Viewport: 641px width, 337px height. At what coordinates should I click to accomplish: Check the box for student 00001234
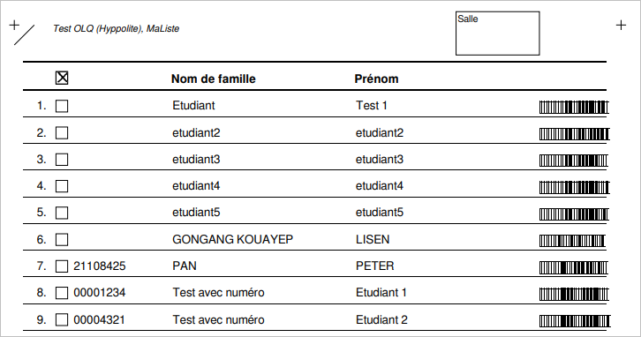pyautogui.click(x=62, y=293)
